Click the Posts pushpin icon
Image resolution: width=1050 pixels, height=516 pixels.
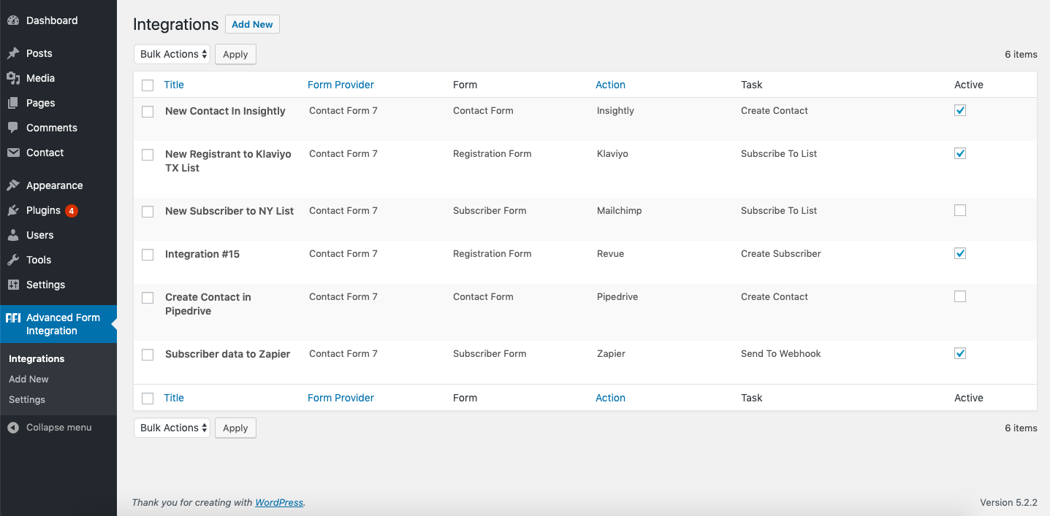click(13, 53)
